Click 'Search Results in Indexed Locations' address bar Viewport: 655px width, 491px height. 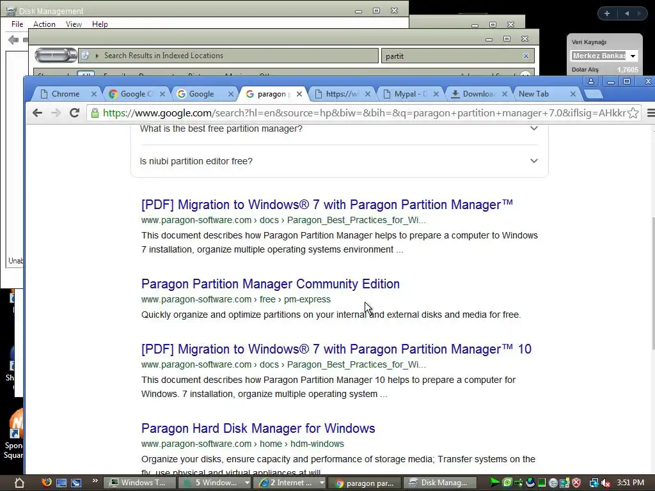[x=228, y=56]
